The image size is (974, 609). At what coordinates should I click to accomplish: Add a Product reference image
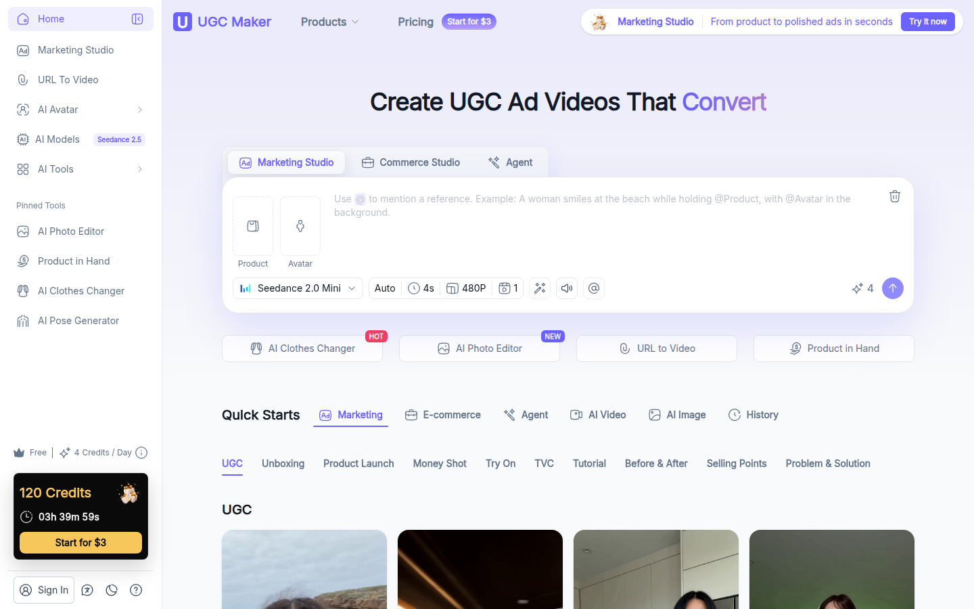253,226
